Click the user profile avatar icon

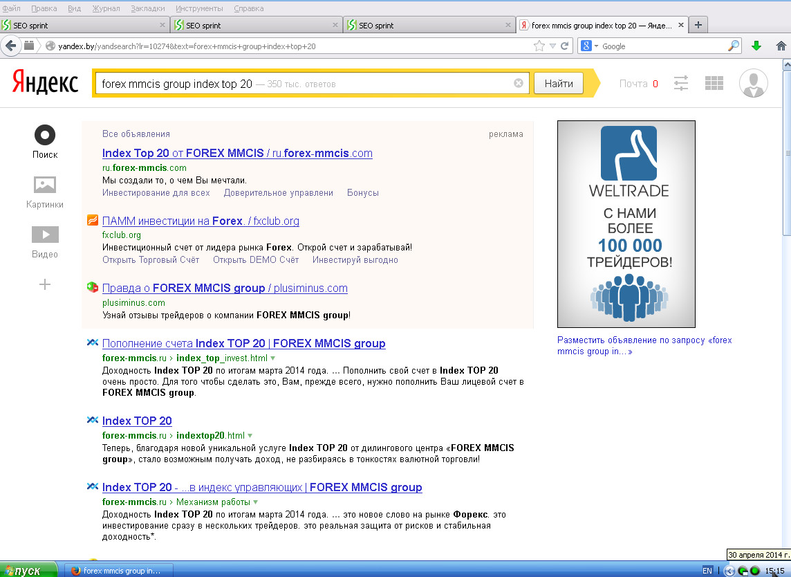point(753,83)
